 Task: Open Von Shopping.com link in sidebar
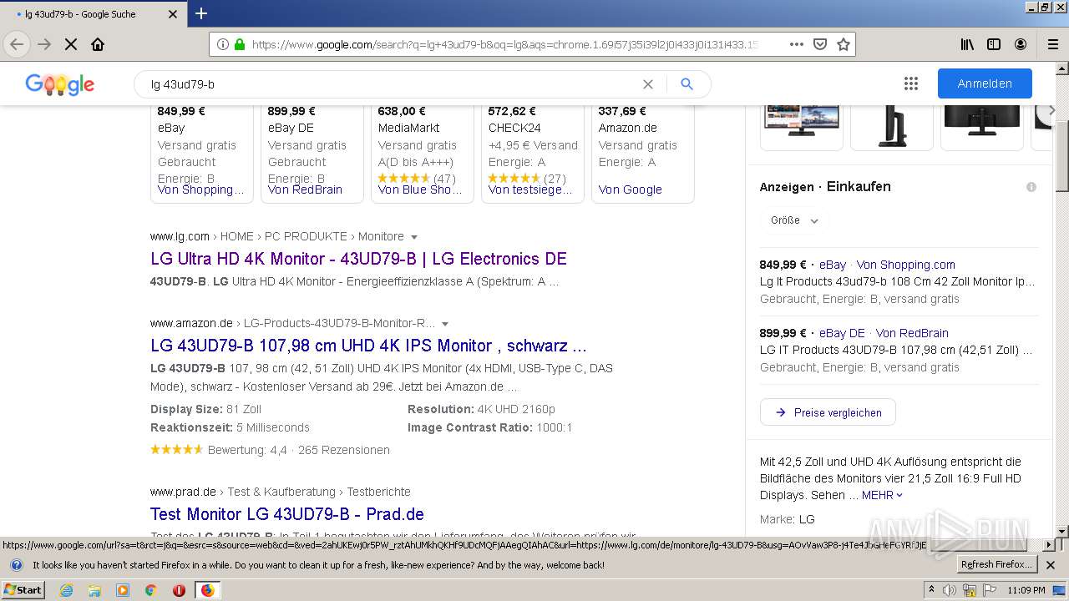pos(905,265)
